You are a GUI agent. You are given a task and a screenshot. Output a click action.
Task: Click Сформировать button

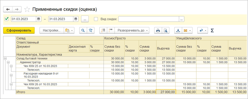pos(19,31)
